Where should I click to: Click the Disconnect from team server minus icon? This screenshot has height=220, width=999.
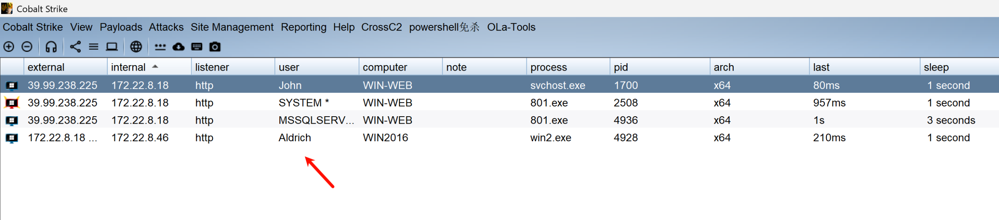[x=27, y=47]
